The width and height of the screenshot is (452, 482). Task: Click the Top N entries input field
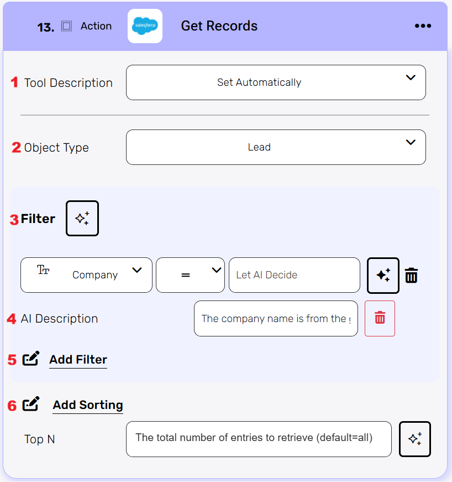[259, 439]
